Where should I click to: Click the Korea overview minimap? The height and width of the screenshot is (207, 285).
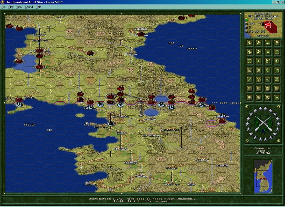(263, 176)
